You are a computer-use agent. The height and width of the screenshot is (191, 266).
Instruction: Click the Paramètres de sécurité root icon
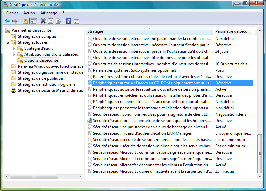coord(7,30)
